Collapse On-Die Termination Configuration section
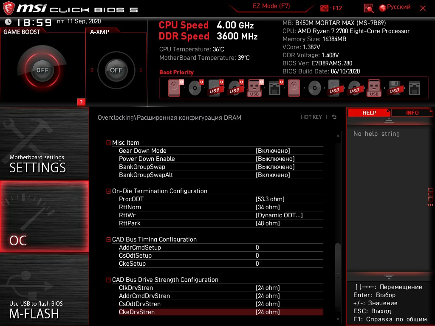 pyautogui.click(x=108, y=191)
